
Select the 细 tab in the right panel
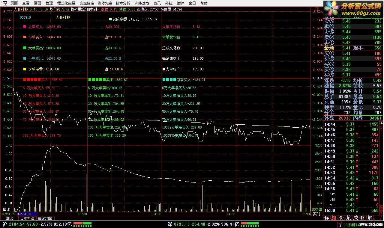[334, 218]
